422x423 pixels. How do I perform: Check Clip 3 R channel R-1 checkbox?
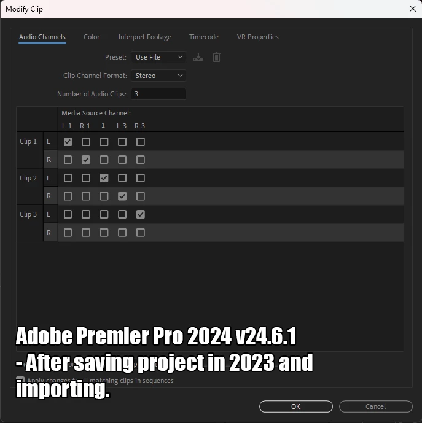pyautogui.click(x=86, y=233)
